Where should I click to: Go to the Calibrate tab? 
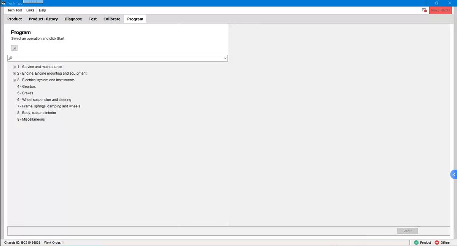112,19
